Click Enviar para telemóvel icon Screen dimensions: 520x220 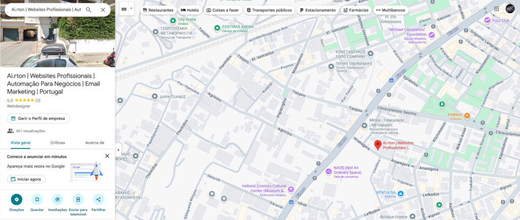click(x=78, y=200)
